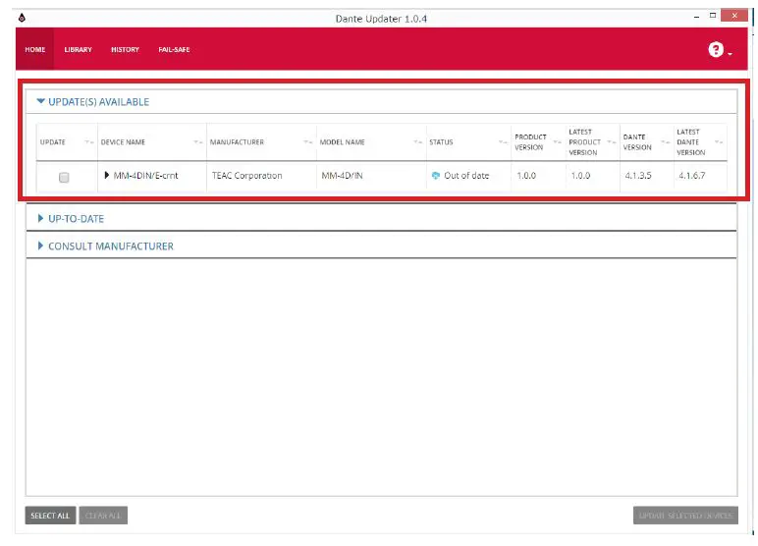The width and height of the screenshot is (758, 546).
Task: Click the Select All button
Action: [50, 516]
